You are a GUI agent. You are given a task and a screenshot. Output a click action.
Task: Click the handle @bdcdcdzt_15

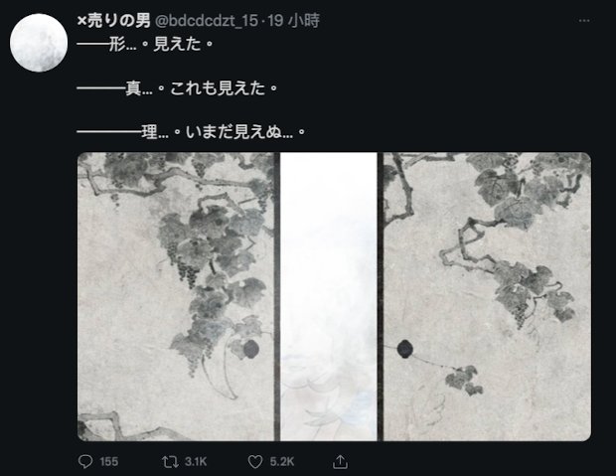(x=207, y=21)
